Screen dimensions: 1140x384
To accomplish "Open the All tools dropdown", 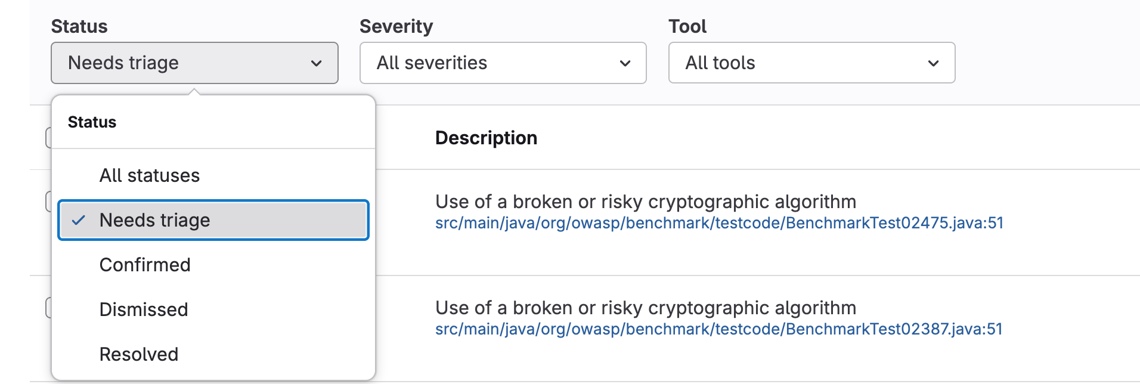I will (811, 63).
